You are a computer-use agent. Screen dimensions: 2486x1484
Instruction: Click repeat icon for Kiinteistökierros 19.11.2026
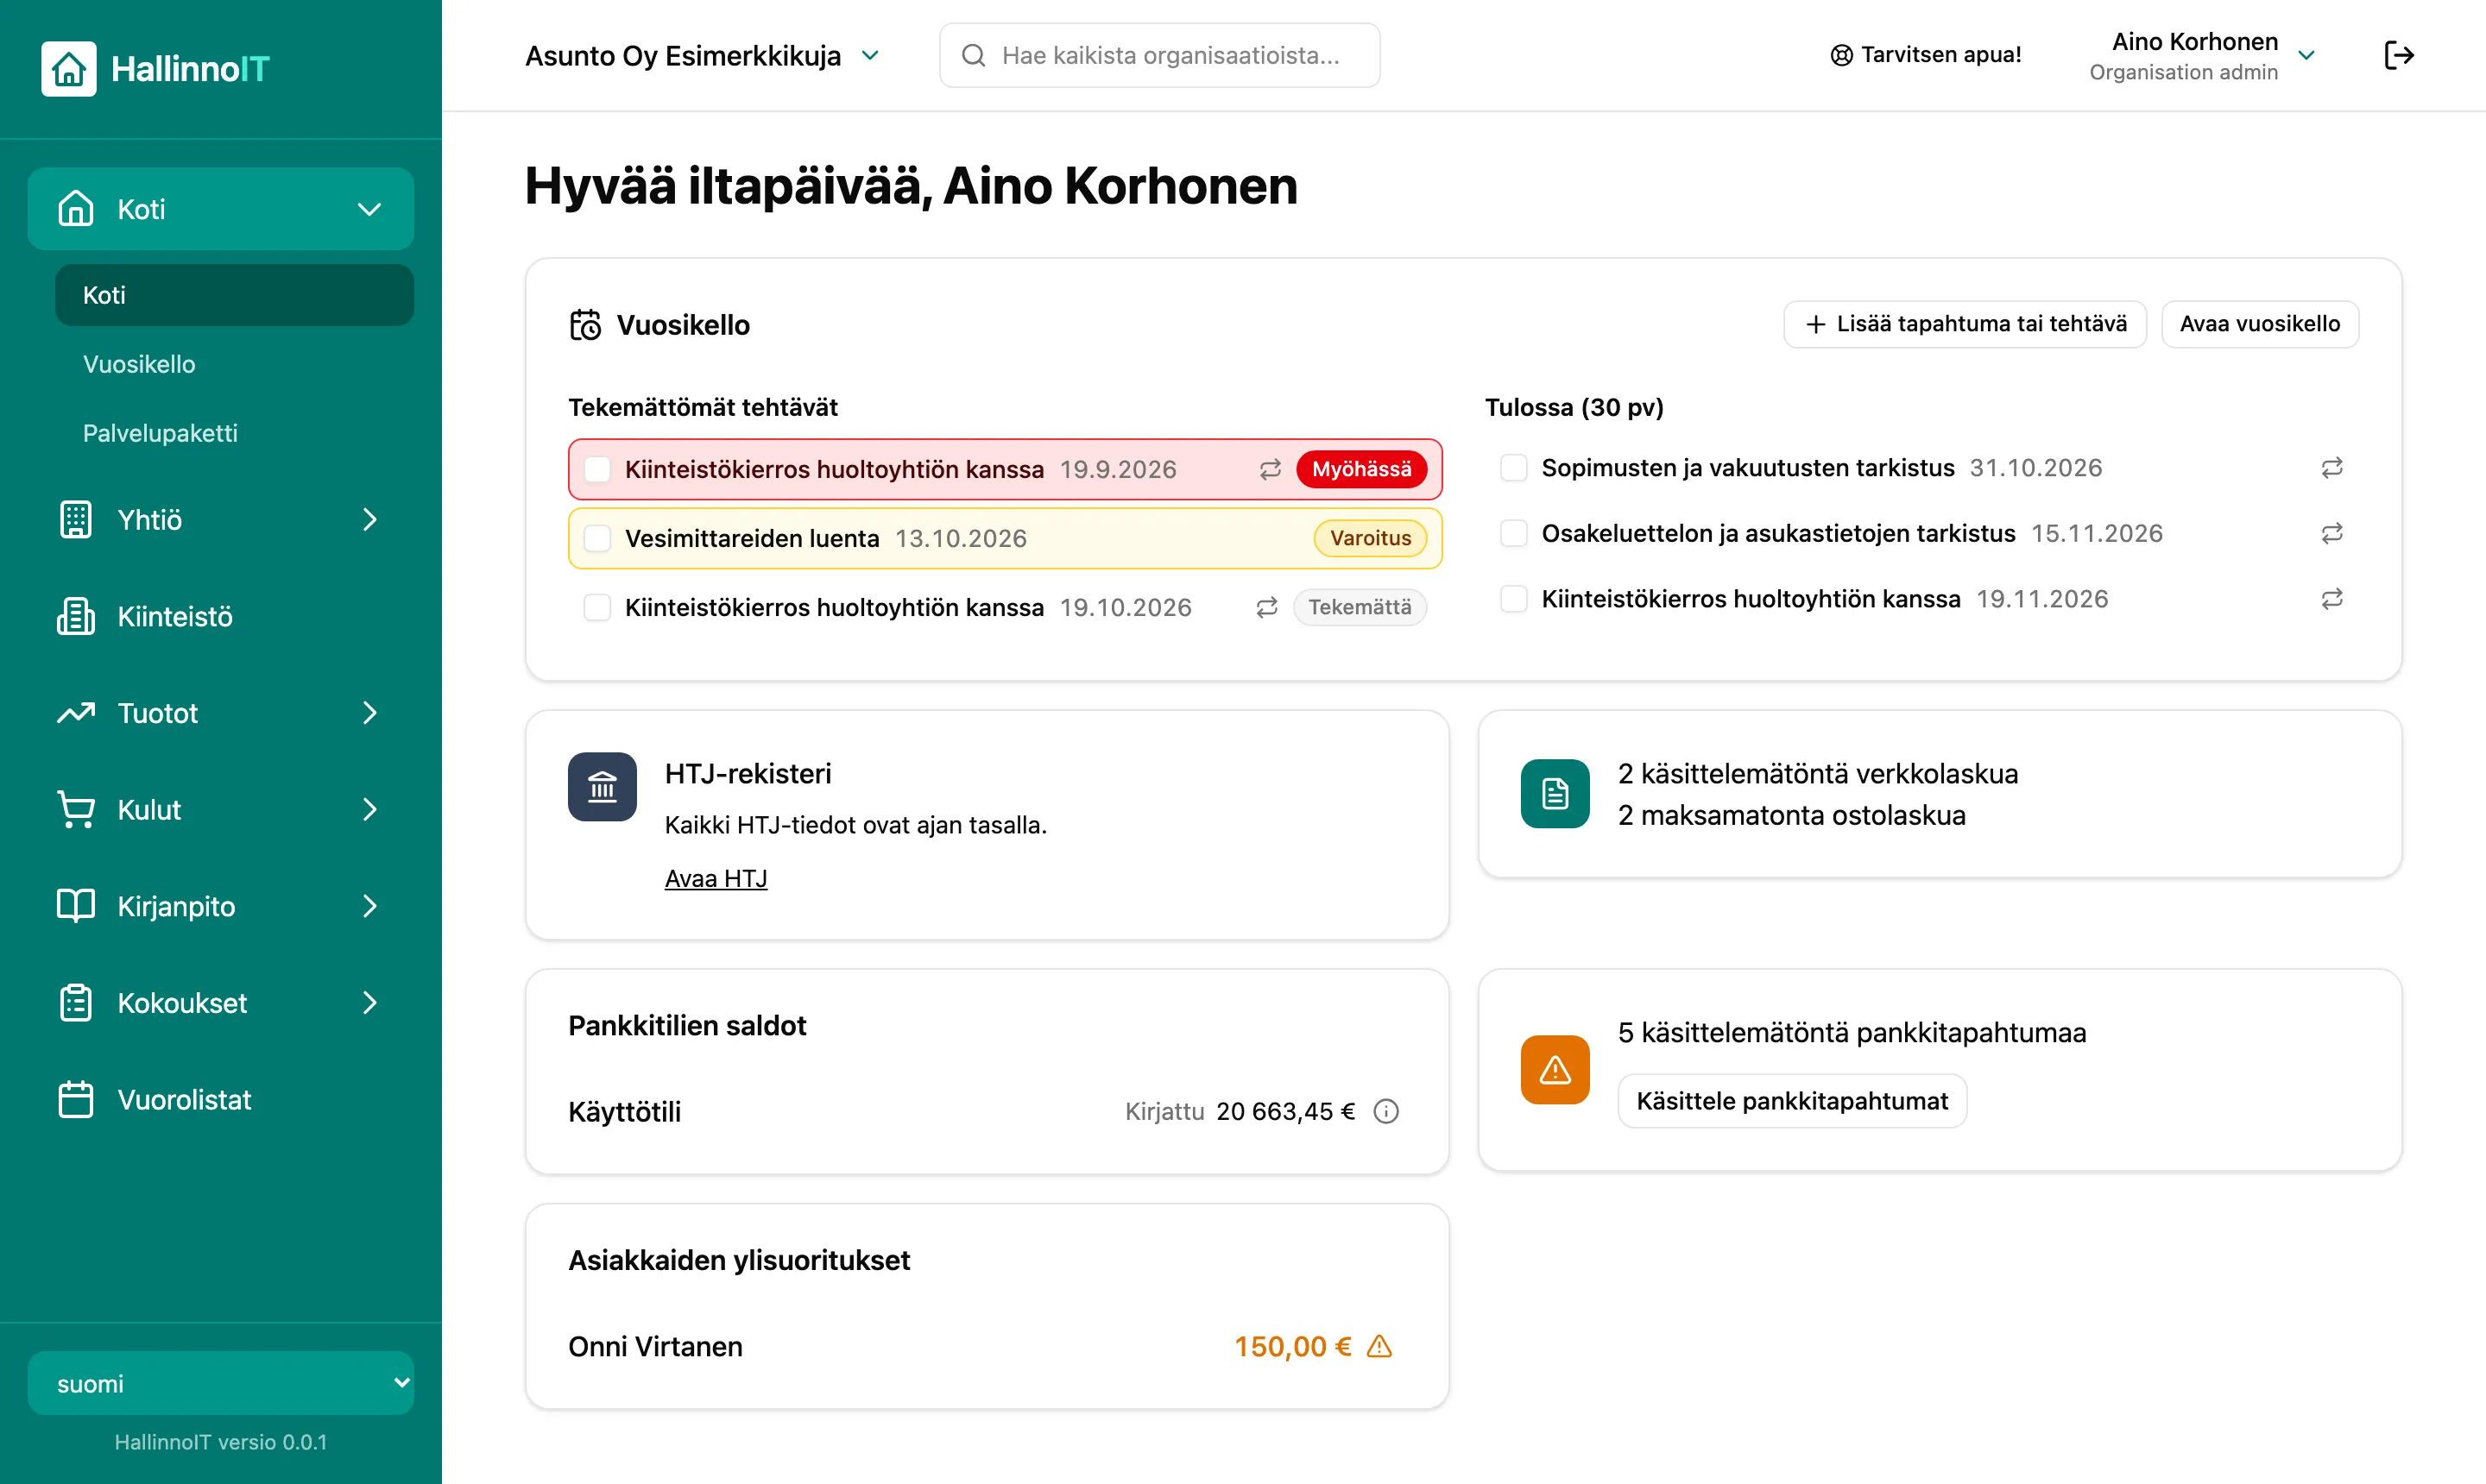[2332, 599]
